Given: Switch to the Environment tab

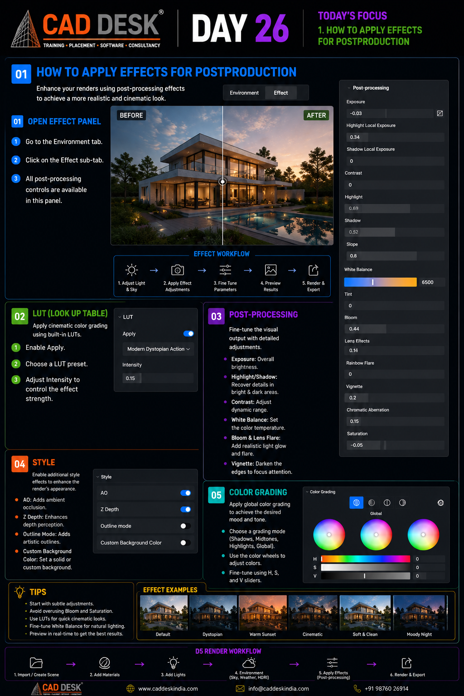Looking at the screenshot, I should point(244,92).
